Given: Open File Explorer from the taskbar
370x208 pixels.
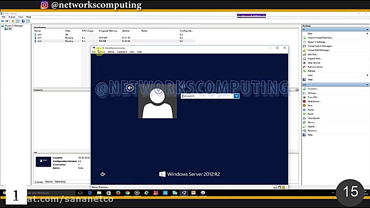Looking at the screenshot, I should 99,193.
